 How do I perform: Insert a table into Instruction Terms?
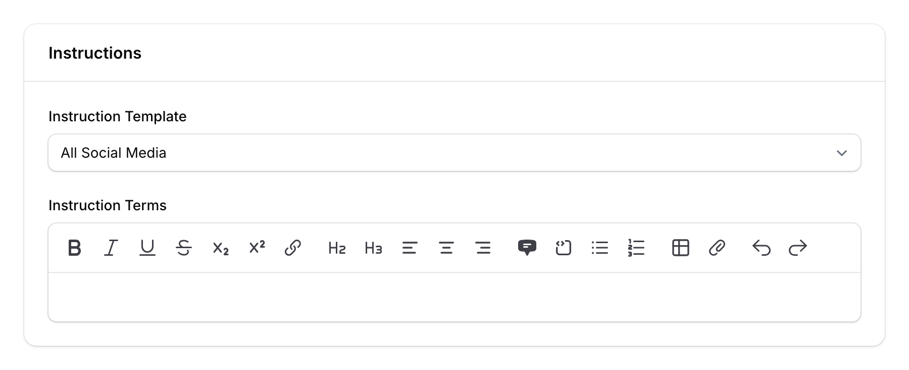click(680, 248)
